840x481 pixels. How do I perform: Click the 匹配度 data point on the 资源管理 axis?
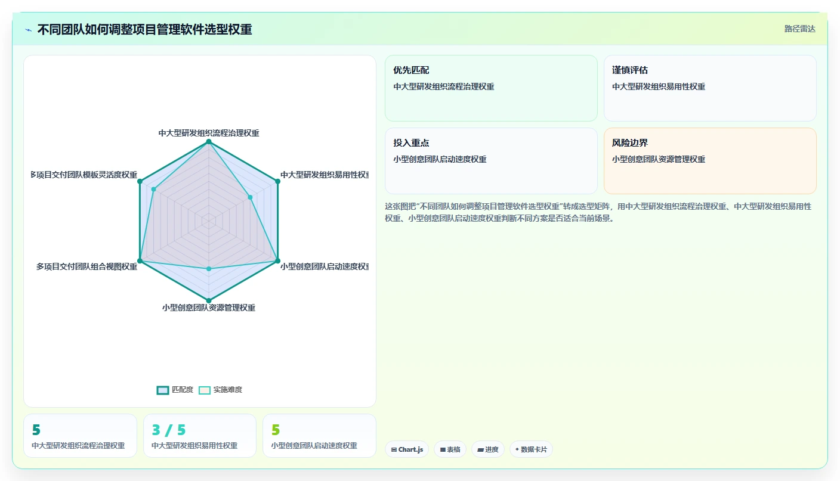coord(209,300)
